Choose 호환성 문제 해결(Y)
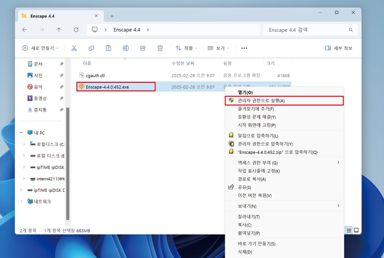 284,117
